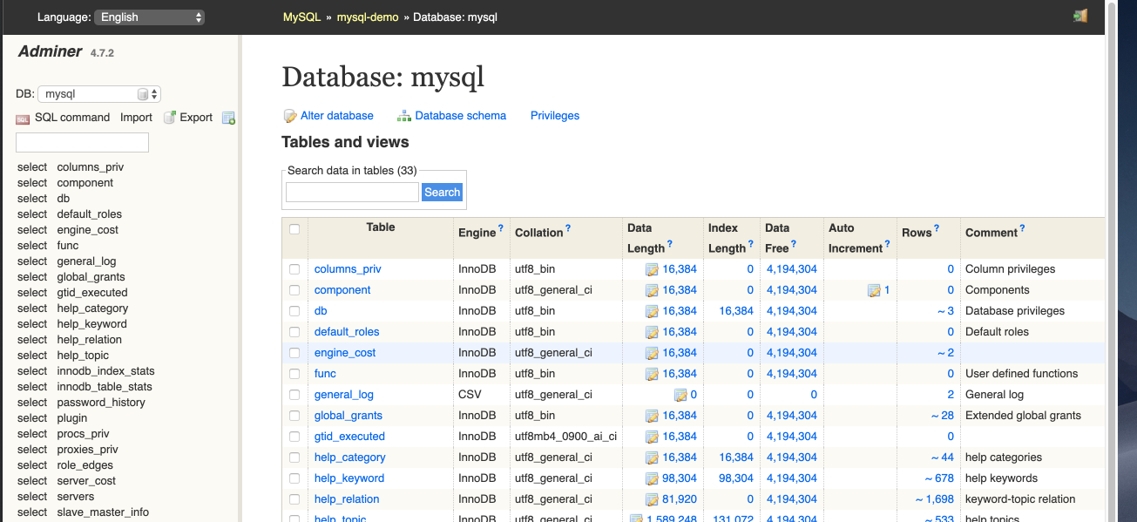The height and width of the screenshot is (522, 1137).
Task: Open SQL command using its red icon
Action: (x=22, y=118)
